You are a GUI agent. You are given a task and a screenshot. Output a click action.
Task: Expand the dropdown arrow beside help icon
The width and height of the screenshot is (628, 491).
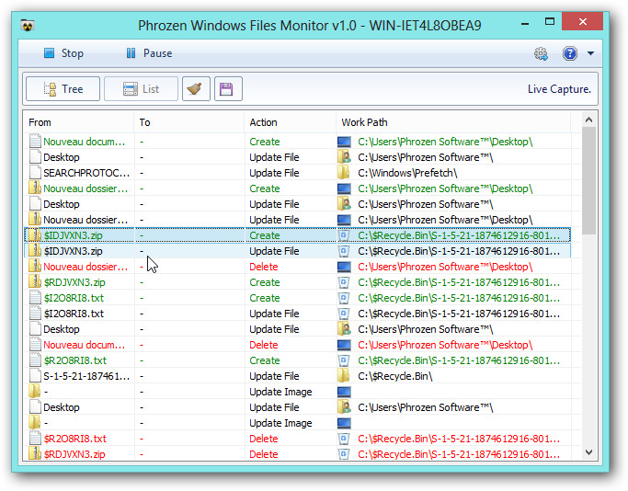click(x=590, y=53)
